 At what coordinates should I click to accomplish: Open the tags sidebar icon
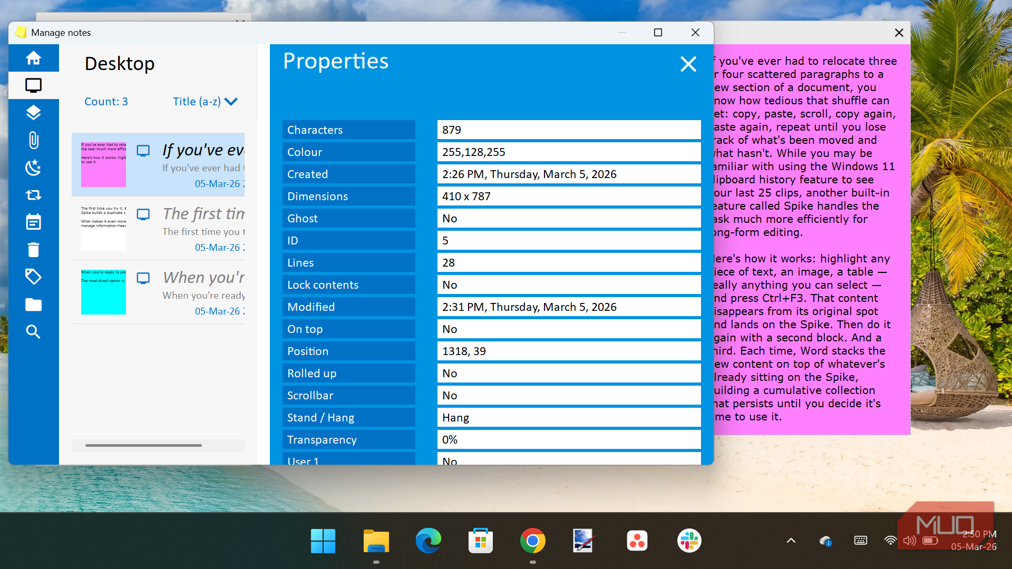point(33,277)
